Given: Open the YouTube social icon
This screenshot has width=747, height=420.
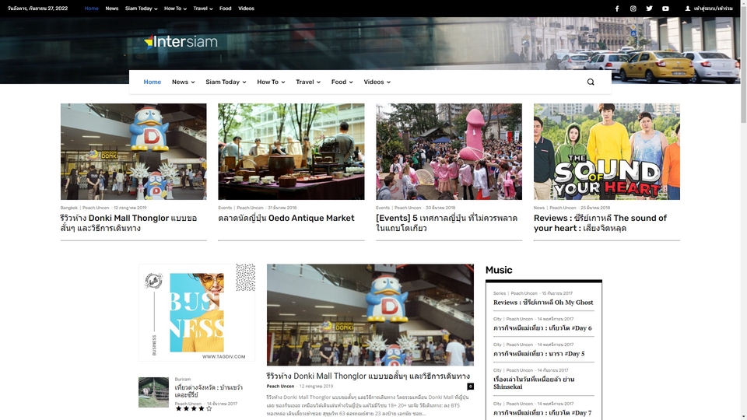Looking at the screenshot, I should click(665, 9).
